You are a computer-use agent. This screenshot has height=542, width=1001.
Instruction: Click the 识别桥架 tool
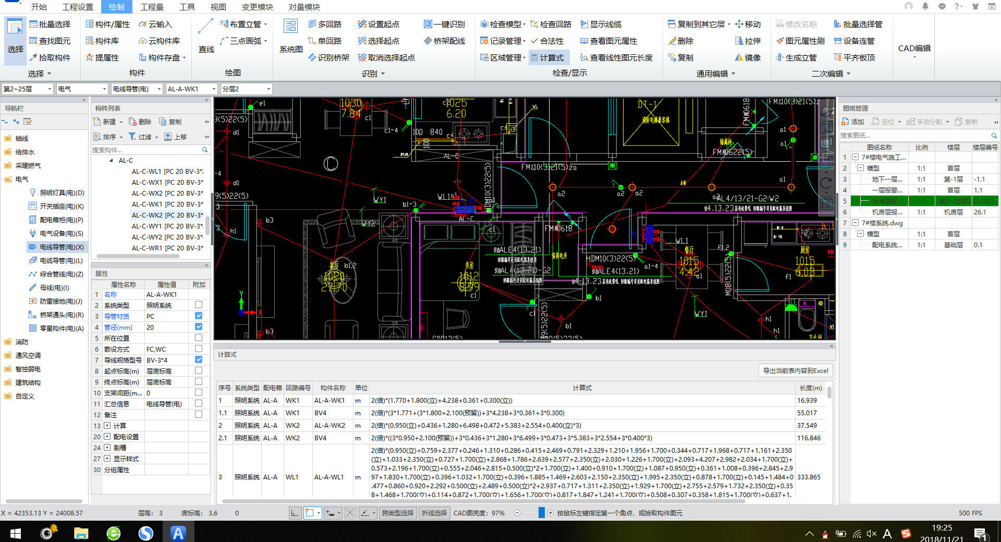[328, 58]
